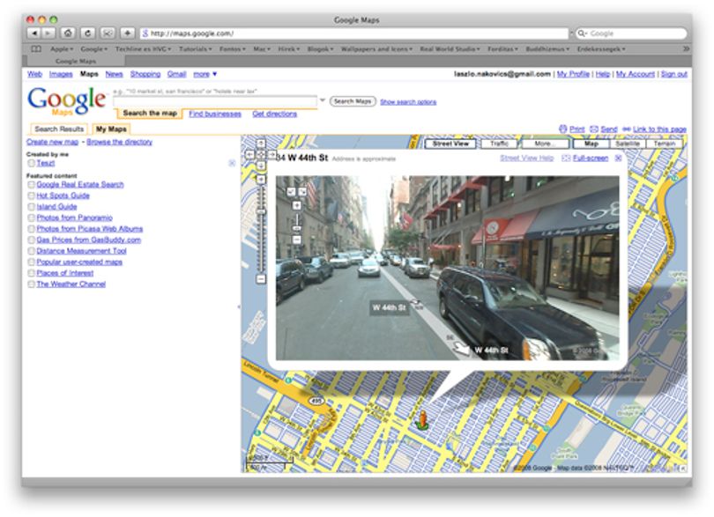This screenshot has width=714, height=517.
Task: Expand the More... map options button
Action: [545, 144]
